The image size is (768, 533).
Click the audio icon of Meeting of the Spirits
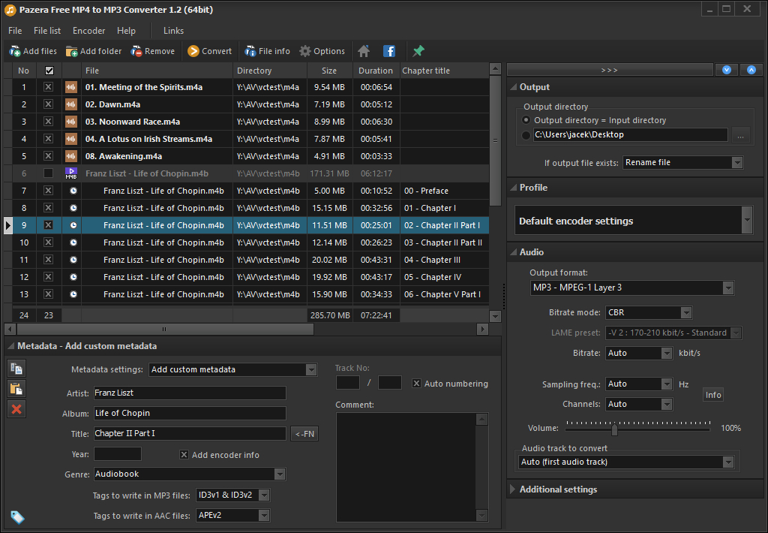tap(71, 87)
